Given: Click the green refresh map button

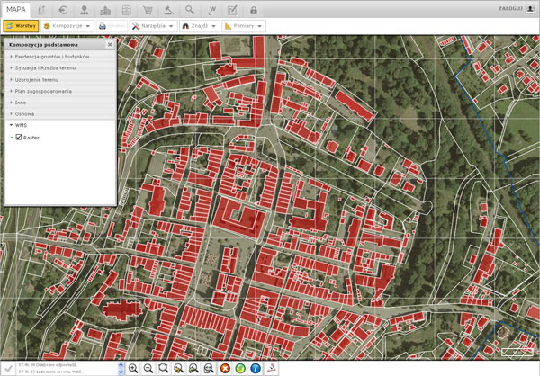Looking at the screenshot, I should [x=240, y=369].
